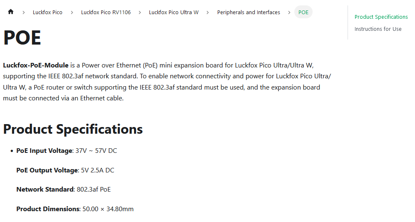
Task: Open the Luckfox Pico breadcrumb
Action: (47, 12)
